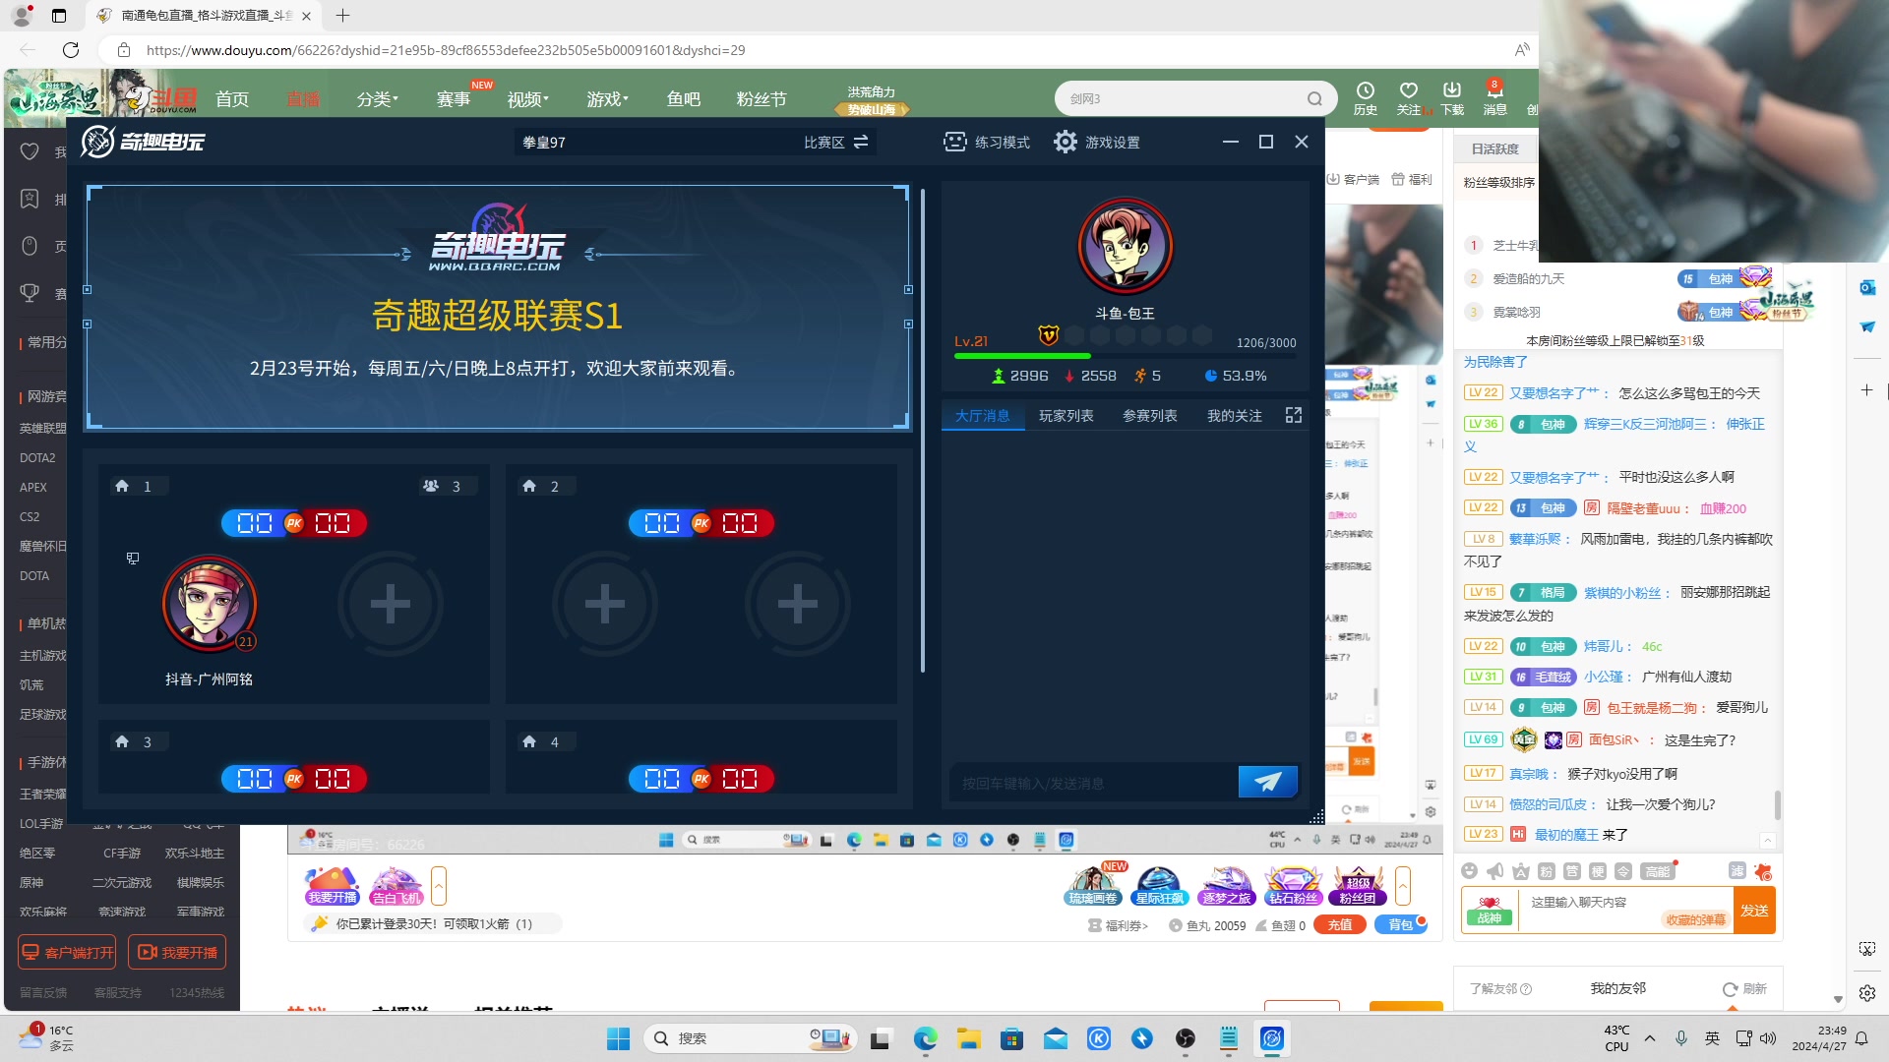The image size is (1889, 1062).
Task: Click 练习模式 controller icon
Action: coord(954,142)
